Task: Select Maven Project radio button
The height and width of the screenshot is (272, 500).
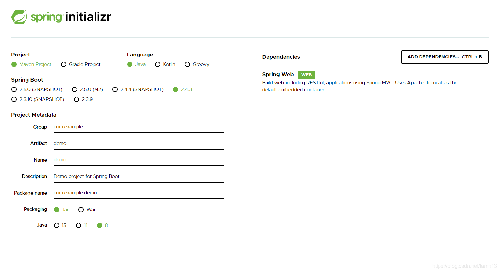Action: coord(31,64)
